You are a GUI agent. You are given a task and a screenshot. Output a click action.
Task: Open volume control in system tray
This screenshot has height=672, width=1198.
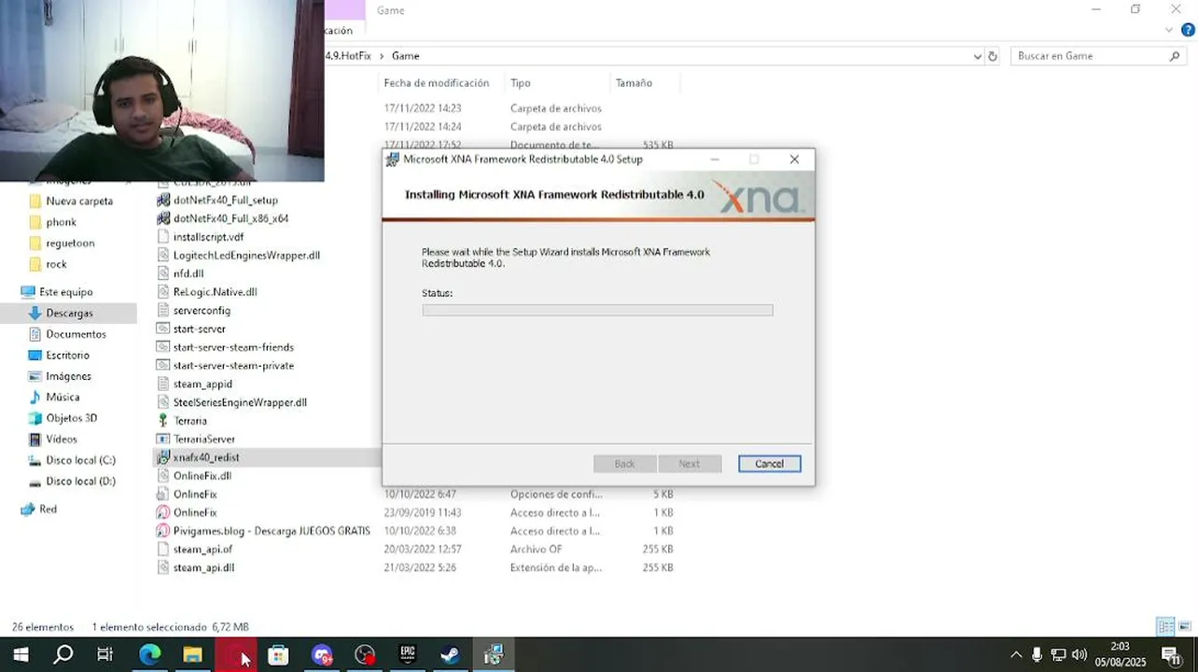1080,655
